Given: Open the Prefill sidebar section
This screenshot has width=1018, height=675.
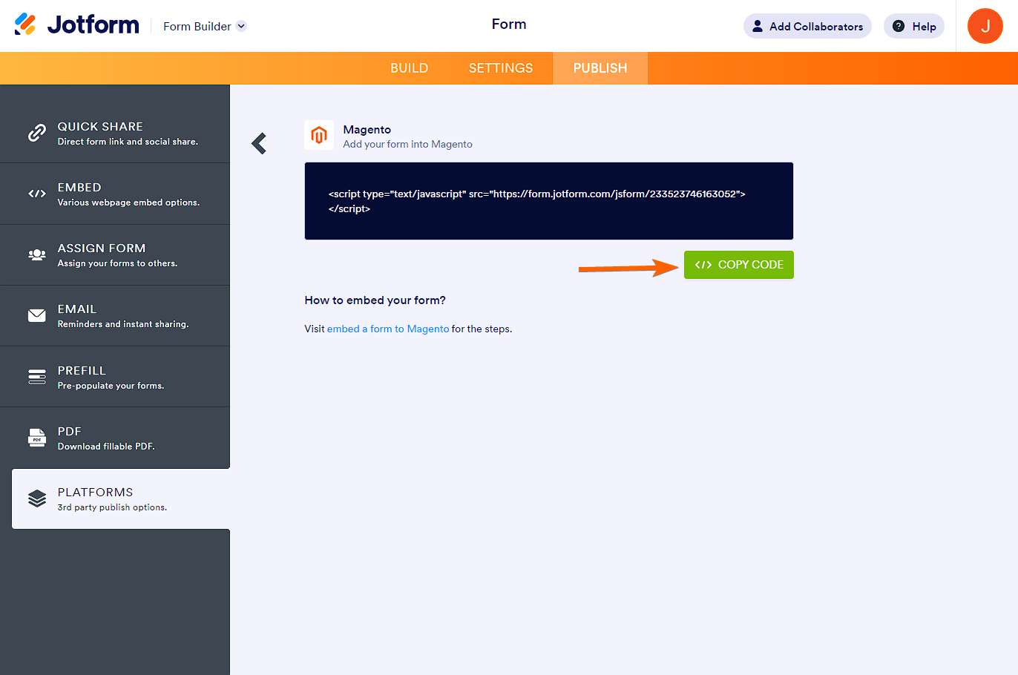Looking at the screenshot, I should (x=115, y=377).
